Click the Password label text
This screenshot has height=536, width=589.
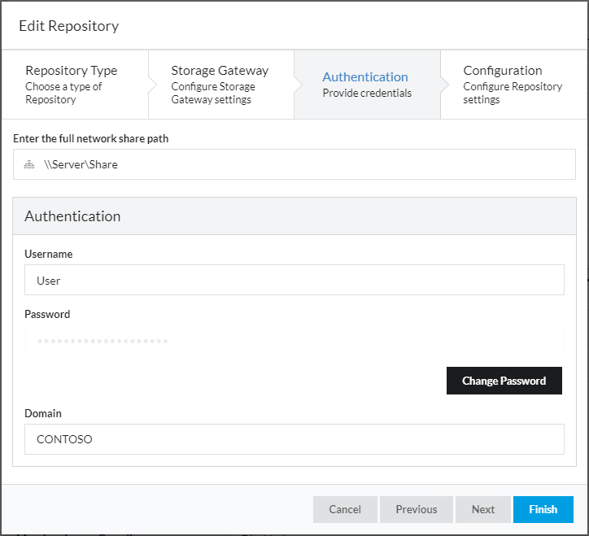(47, 314)
